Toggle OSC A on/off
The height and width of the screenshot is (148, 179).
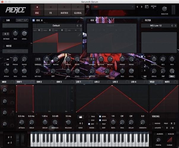[x=34, y=20]
